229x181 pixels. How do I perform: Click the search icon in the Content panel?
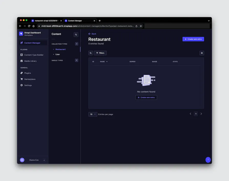[76, 34]
